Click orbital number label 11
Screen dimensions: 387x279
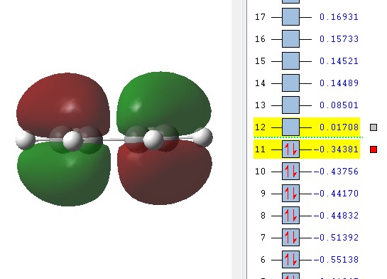(260, 149)
